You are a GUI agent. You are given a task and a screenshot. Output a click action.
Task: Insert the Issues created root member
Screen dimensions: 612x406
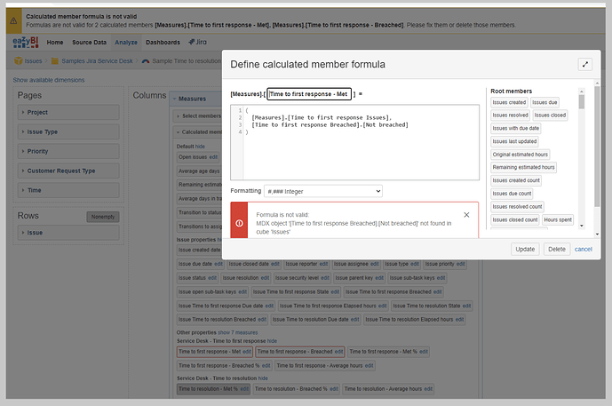coord(509,102)
